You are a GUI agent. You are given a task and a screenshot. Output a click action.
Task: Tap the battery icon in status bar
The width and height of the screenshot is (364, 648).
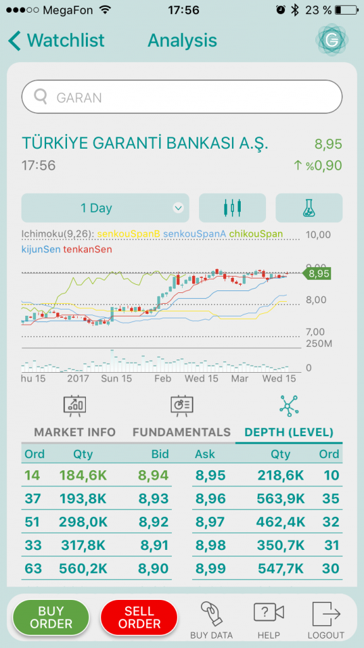346,10
